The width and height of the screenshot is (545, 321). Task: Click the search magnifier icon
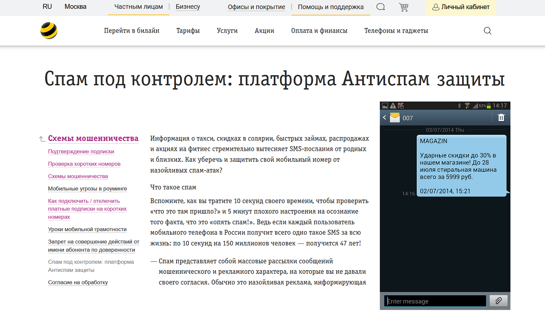(487, 31)
